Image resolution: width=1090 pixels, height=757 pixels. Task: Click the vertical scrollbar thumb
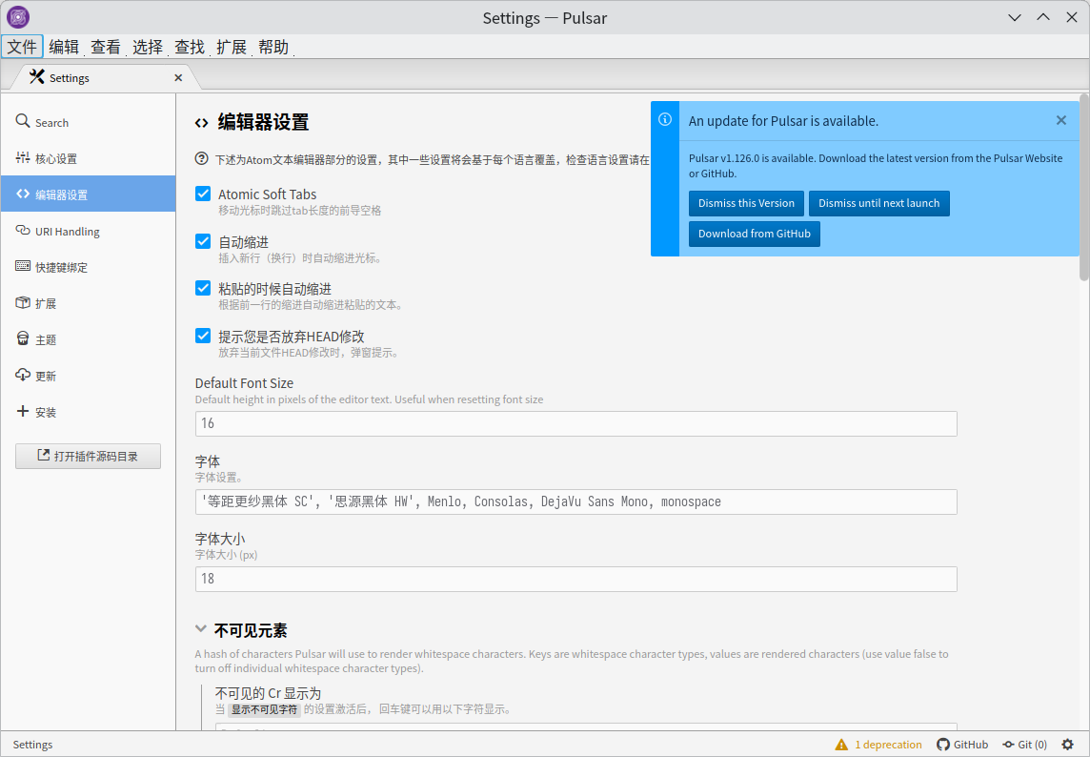tap(1083, 188)
